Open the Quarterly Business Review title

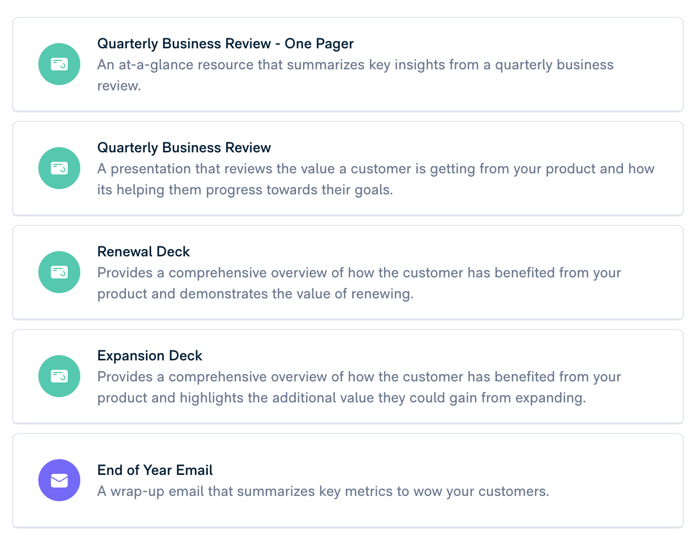(x=184, y=148)
